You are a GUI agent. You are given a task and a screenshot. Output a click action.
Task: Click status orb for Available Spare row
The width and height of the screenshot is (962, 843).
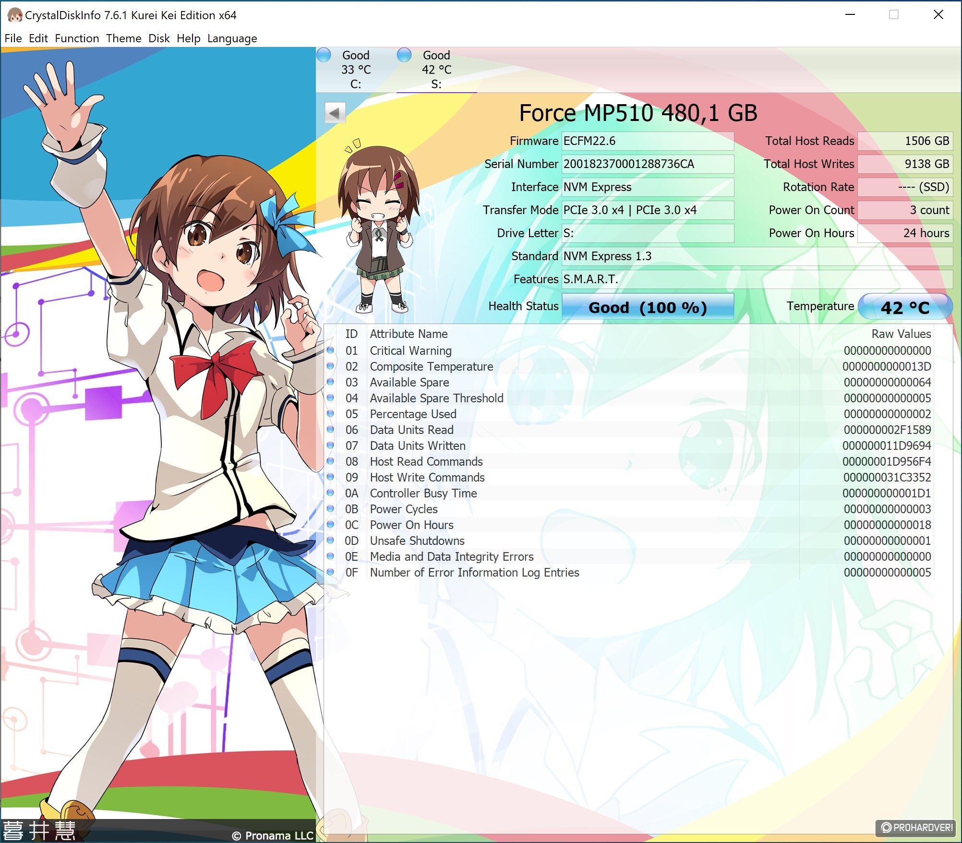[x=330, y=382]
